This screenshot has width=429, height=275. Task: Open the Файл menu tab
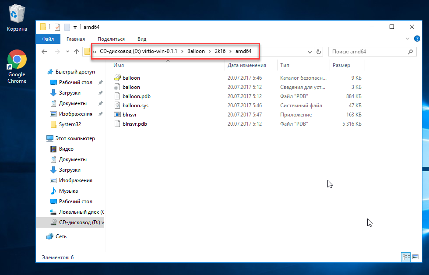[x=48, y=39]
